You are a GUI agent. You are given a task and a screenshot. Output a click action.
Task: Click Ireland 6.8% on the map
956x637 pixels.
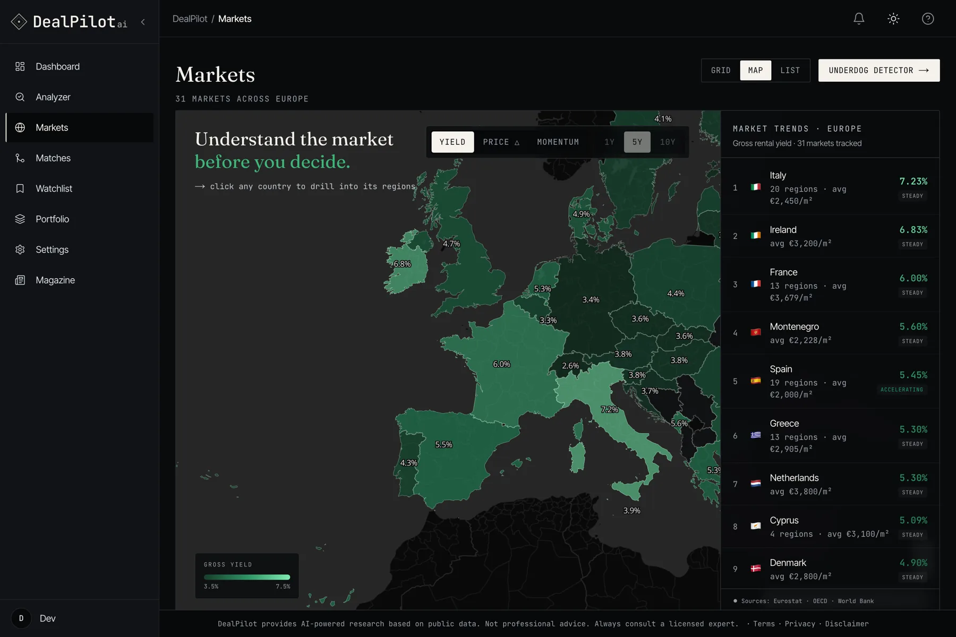[x=402, y=264]
